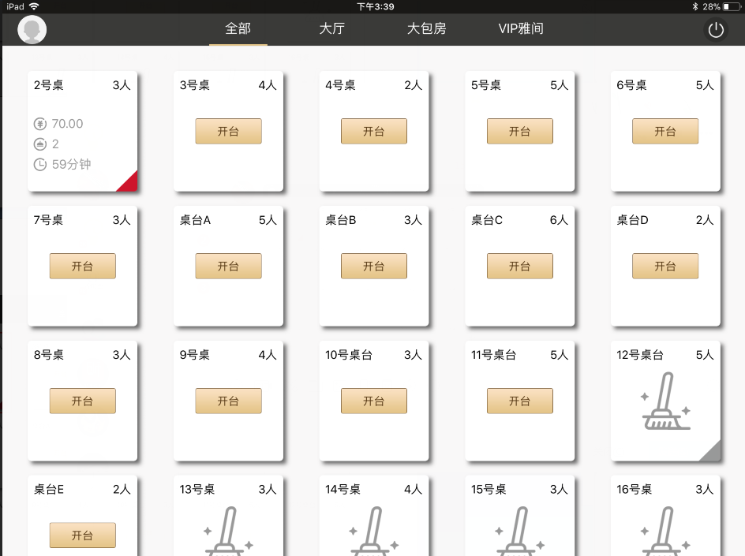The height and width of the screenshot is (556, 745).
Task: Tap the cleaning broom icon on 16号桌
Action: [x=665, y=531]
